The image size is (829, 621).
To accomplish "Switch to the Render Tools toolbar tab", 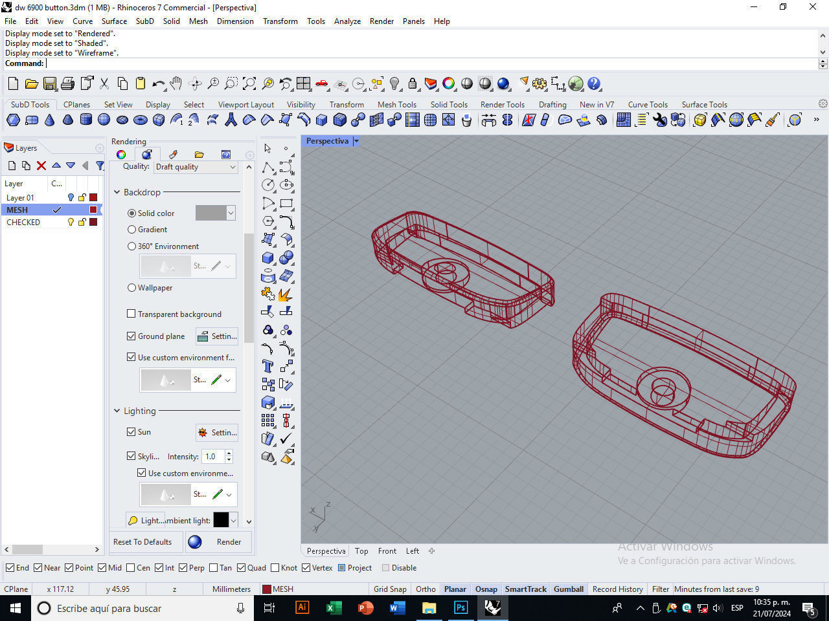I will 503,104.
